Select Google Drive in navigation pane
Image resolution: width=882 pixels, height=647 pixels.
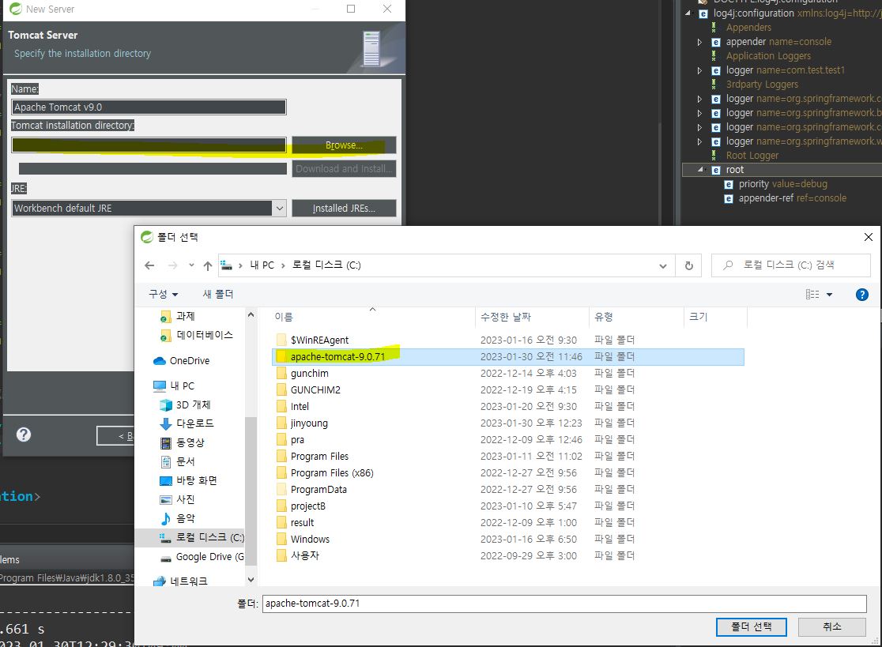[x=209, y=557]
